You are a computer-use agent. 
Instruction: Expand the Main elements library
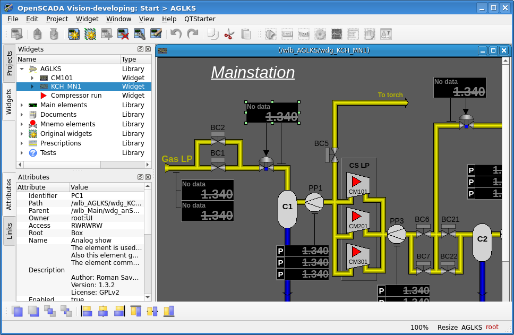click(x=22, y=105)
